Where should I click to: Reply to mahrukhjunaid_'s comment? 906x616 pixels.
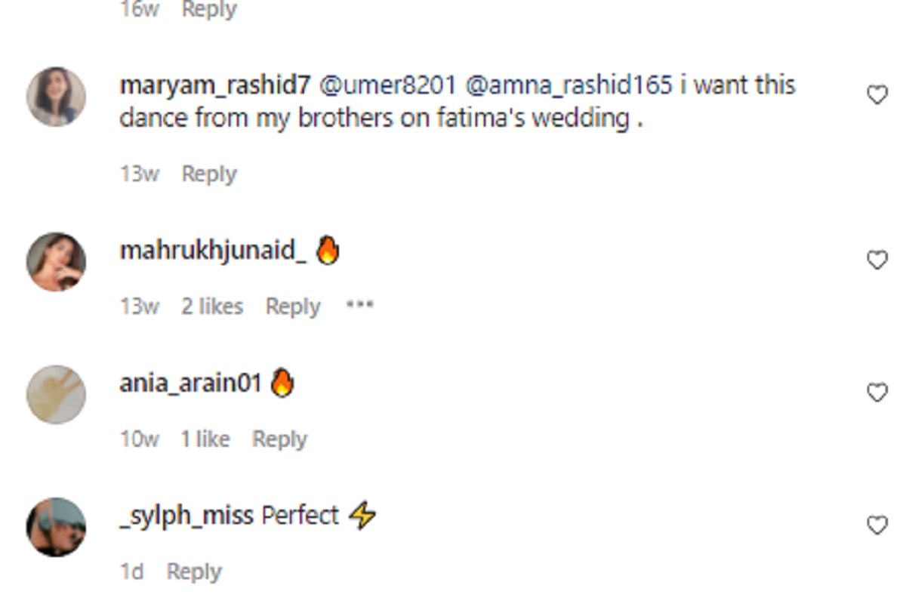coord(293,306)
